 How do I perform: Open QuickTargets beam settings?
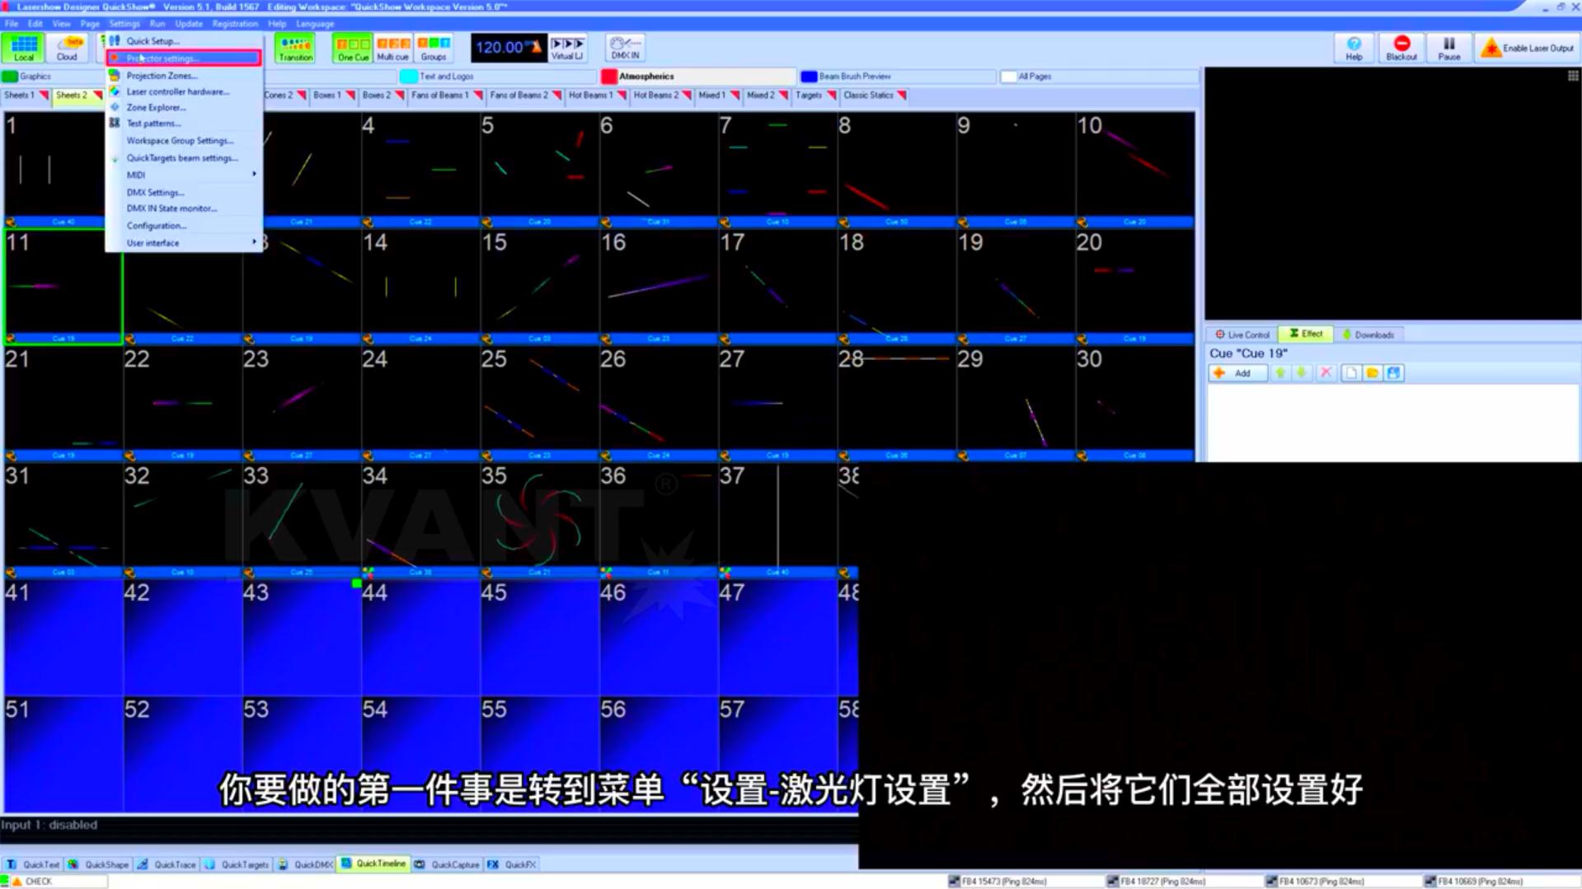(x=184, y=157)
